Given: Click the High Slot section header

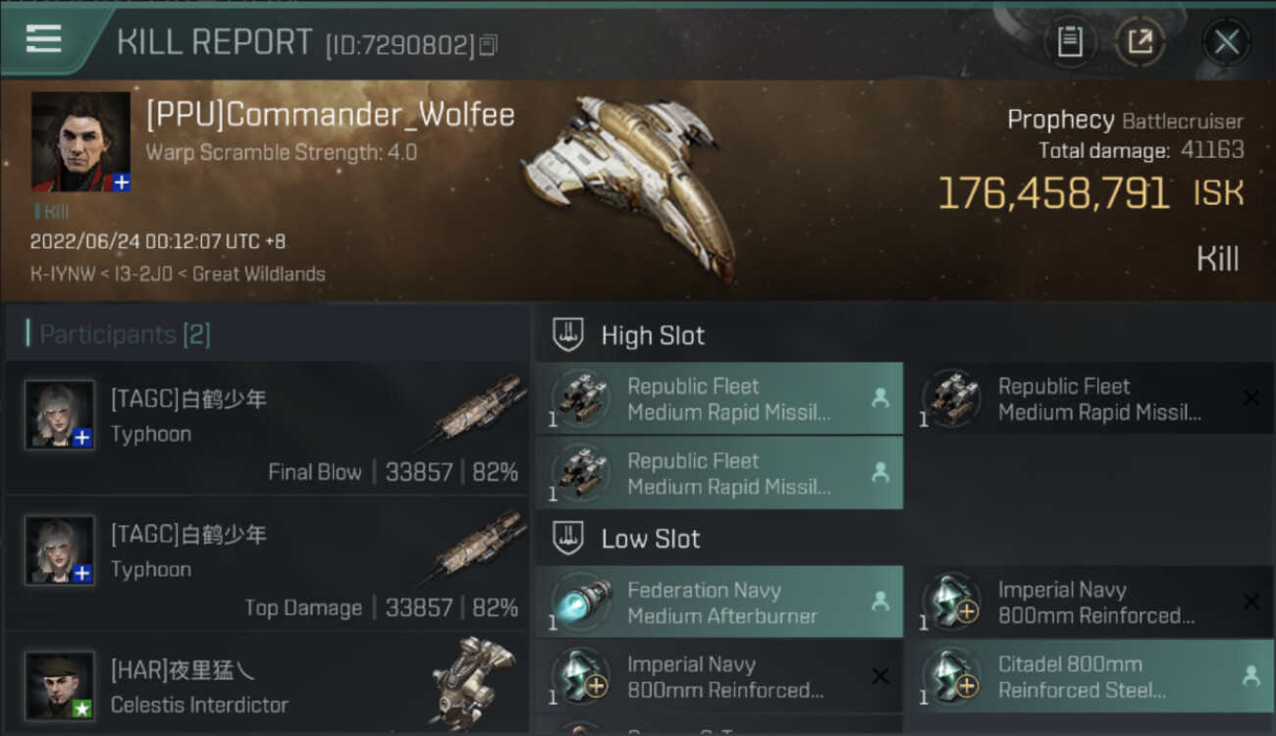Looking at the screenshot, I should coord(653,336).
